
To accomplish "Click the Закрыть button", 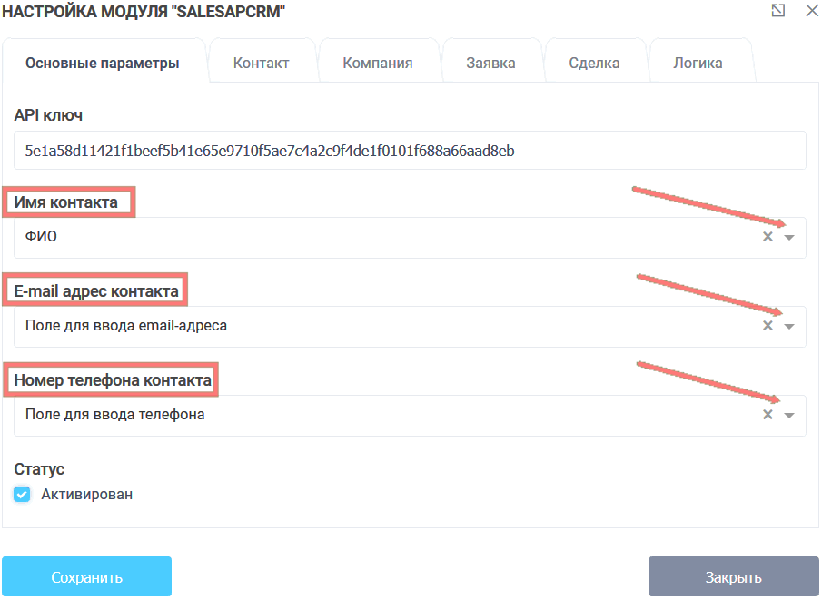I will (x=734, y=575).
